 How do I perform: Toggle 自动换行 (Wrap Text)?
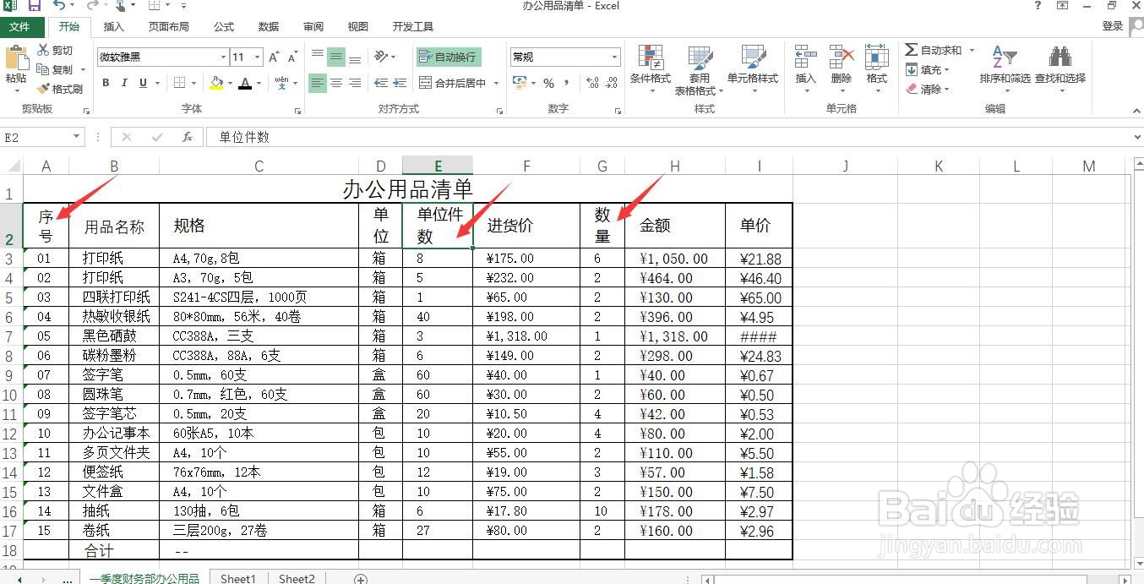pyautogui.click(x=449, y=57)
